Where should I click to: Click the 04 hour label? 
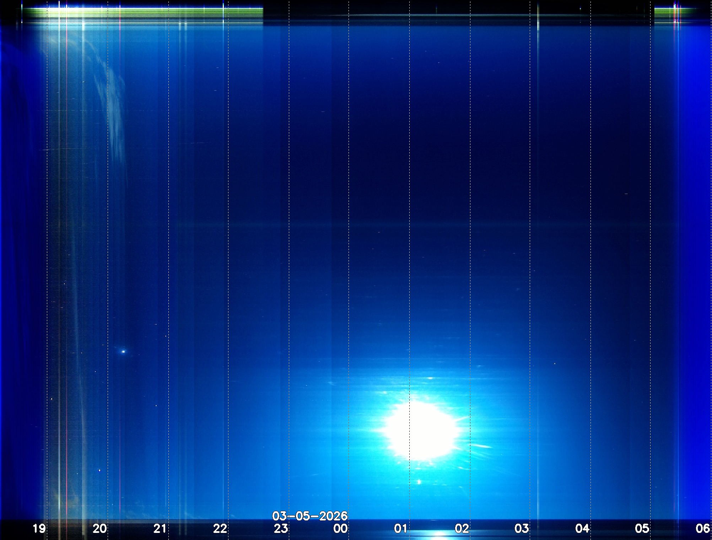(582, 528)
